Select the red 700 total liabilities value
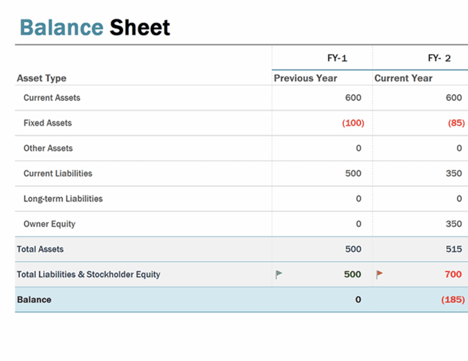 [453, 274]
